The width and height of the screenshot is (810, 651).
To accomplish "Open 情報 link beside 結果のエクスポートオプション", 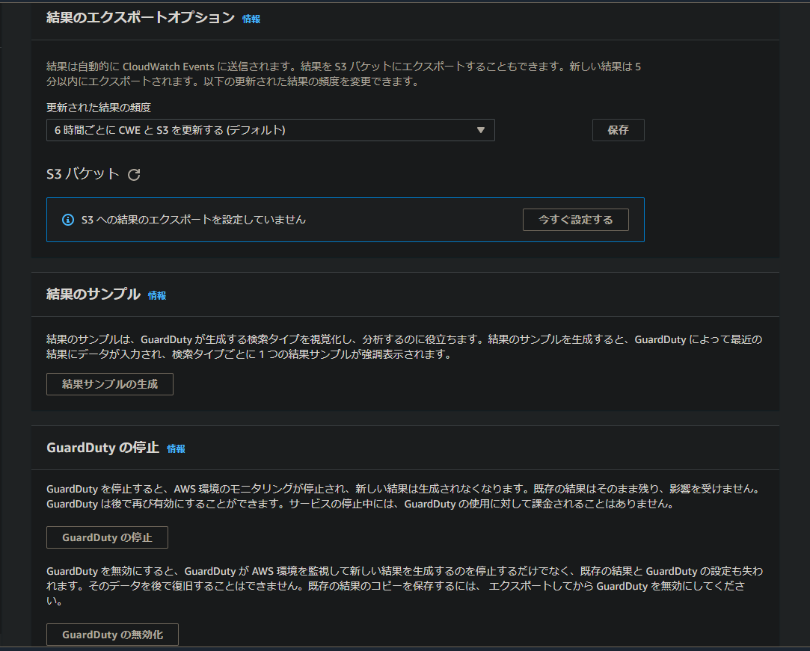I will pyautogui.click(x=251, y=19).
